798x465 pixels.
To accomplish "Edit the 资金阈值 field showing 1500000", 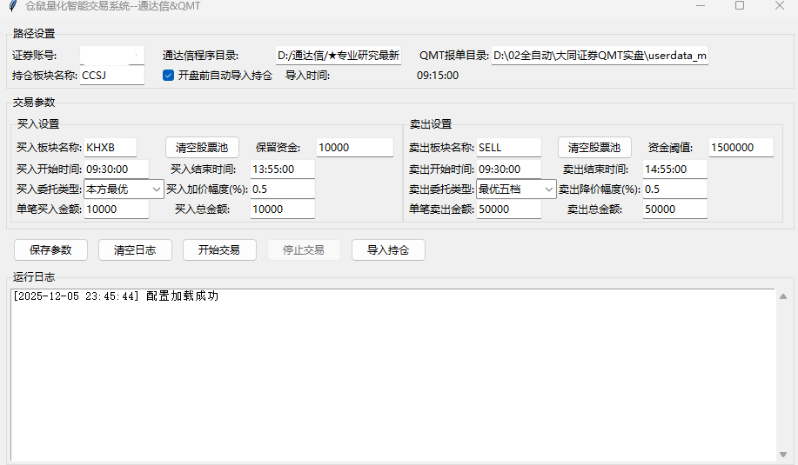I will click(741, 148).
